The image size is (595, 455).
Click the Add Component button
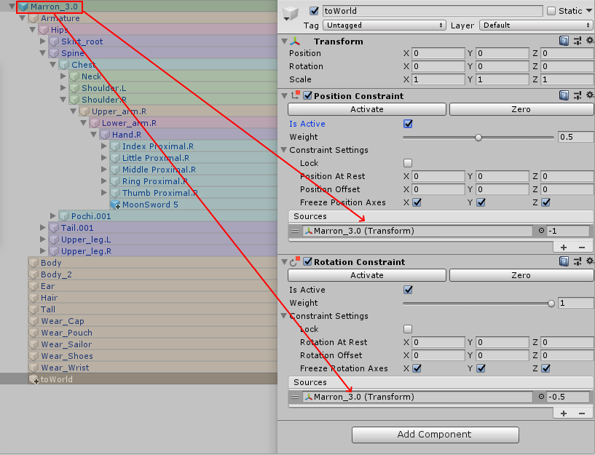pyautogui.click(x=436, y=435)
